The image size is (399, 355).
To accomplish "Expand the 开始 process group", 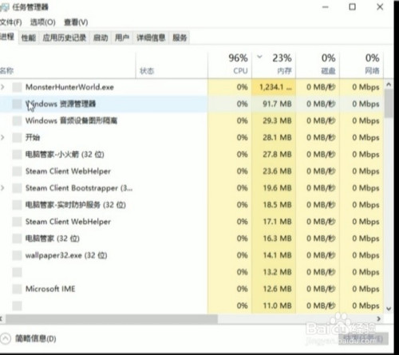I will 2,137.
